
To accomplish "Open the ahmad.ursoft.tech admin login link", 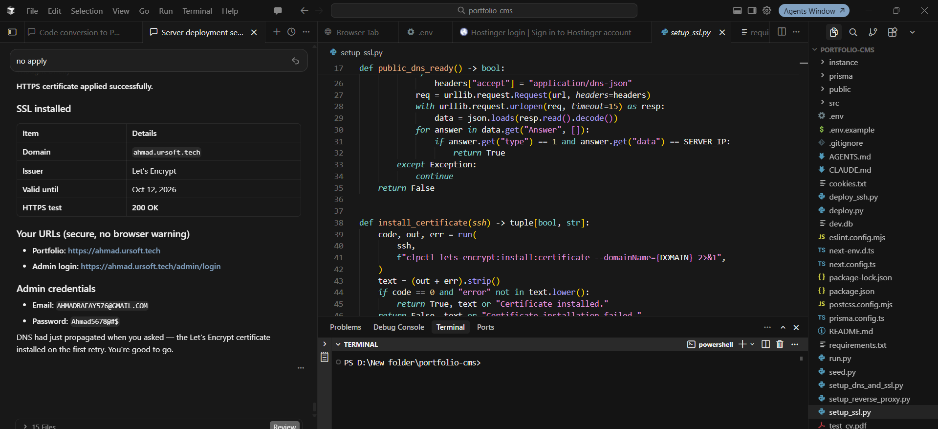I will (x=151, y=267).
